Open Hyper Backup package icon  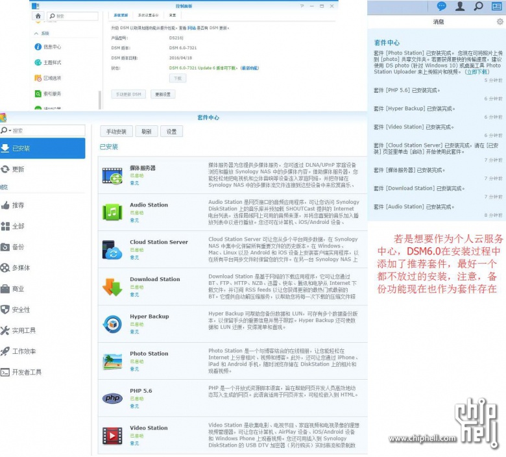(112, 324)
